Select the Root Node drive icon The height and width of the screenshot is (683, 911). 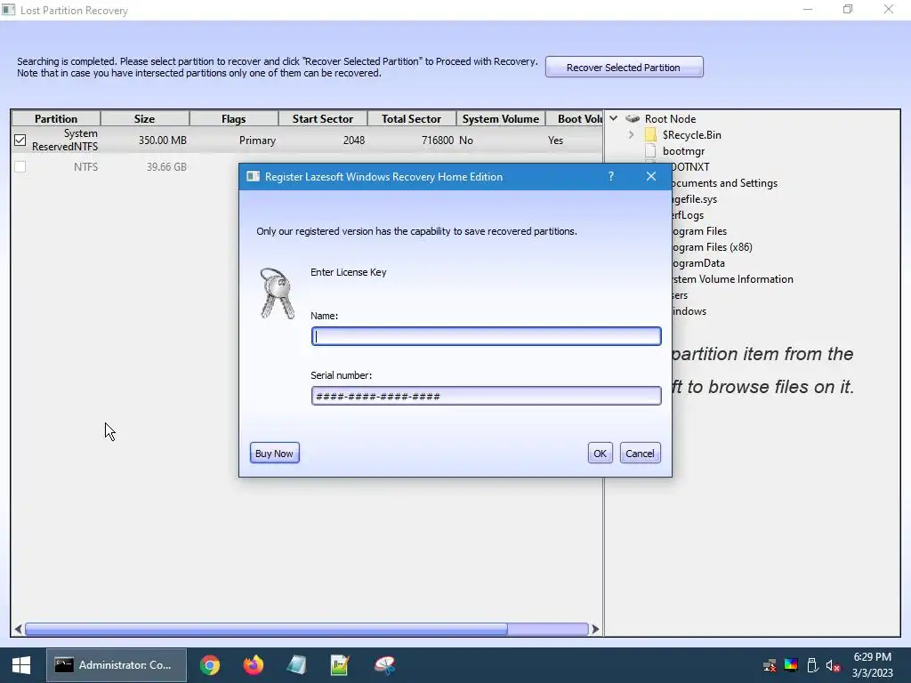pyautogui.click(x=633, y=118)
